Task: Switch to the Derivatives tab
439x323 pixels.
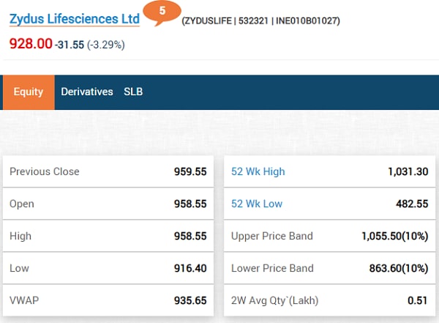Action: 87,92
